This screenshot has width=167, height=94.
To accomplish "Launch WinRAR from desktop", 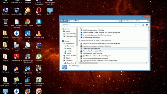I will coord(39,46).
